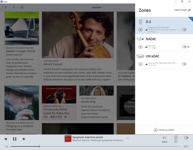The height and width of the screenshot is (150, 193).
Task: Select the UltraDAC zone device icon
Action: pos(140,56)
